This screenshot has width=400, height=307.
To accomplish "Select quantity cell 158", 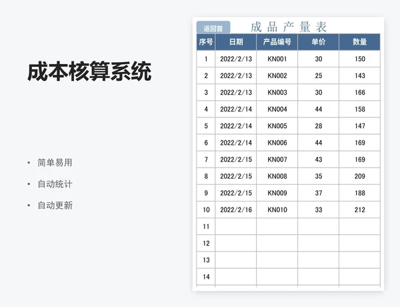I will (x=360, y=109).
